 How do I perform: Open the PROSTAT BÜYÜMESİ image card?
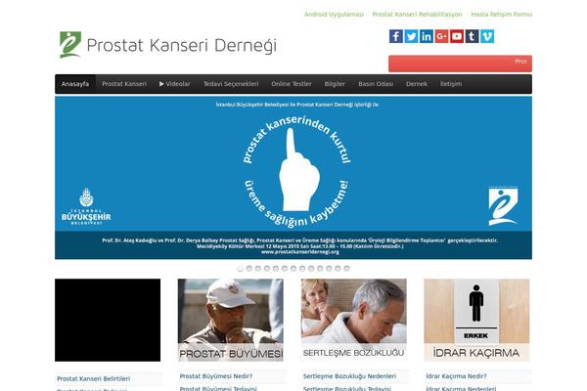coord(231,320)
